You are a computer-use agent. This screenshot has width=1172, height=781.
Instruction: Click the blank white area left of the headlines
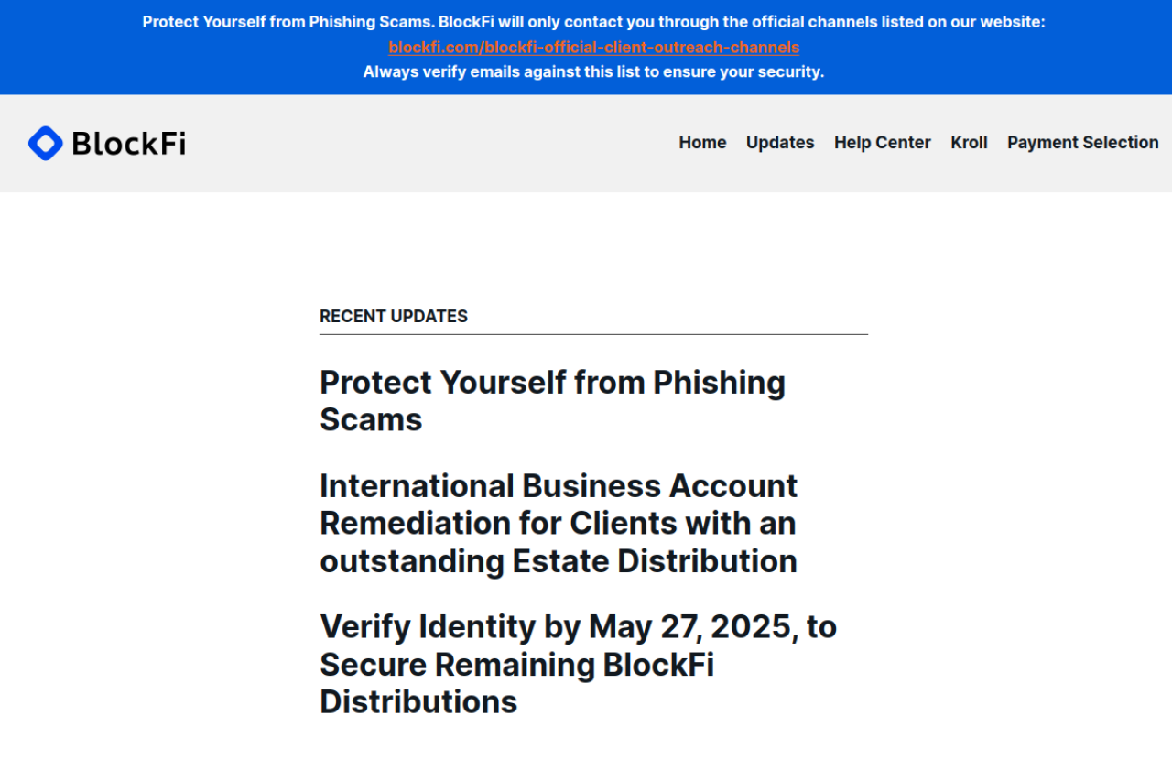coord(156,504)
